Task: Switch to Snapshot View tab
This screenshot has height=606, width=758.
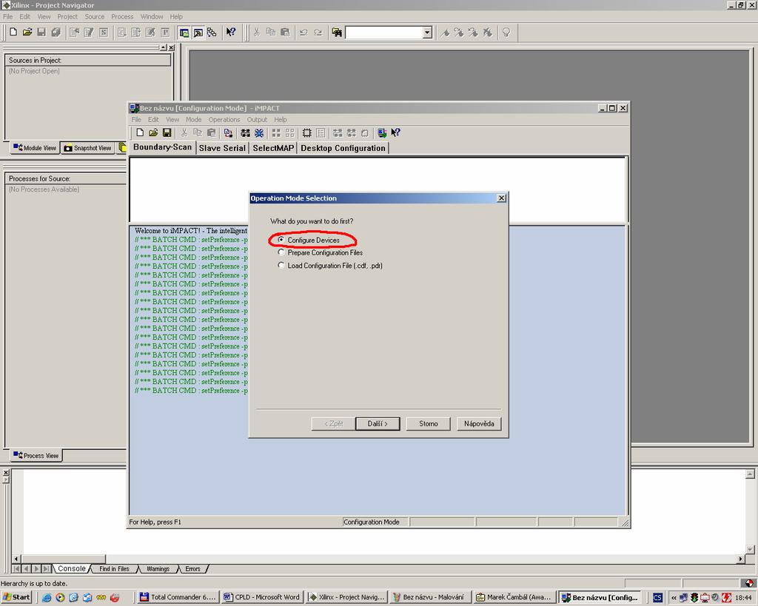Action: click(88, 148)
